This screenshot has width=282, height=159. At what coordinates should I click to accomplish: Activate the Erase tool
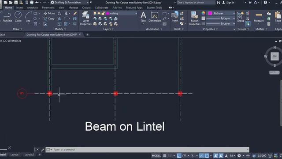(75, 13)
